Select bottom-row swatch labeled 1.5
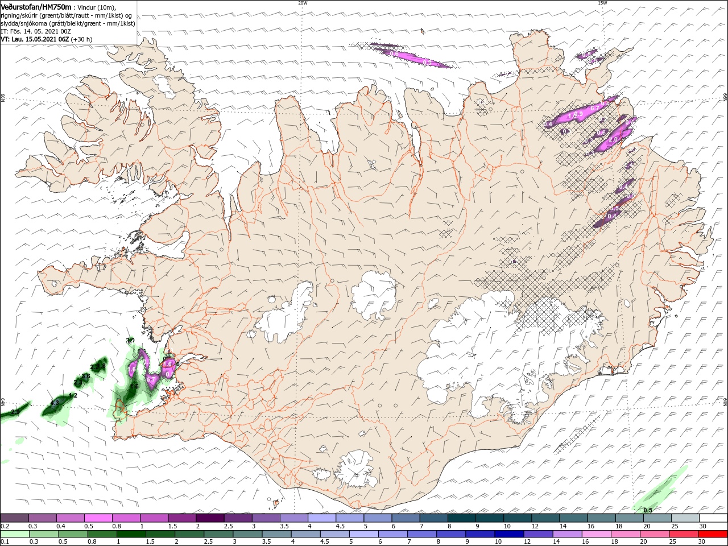 pos(160,534)
